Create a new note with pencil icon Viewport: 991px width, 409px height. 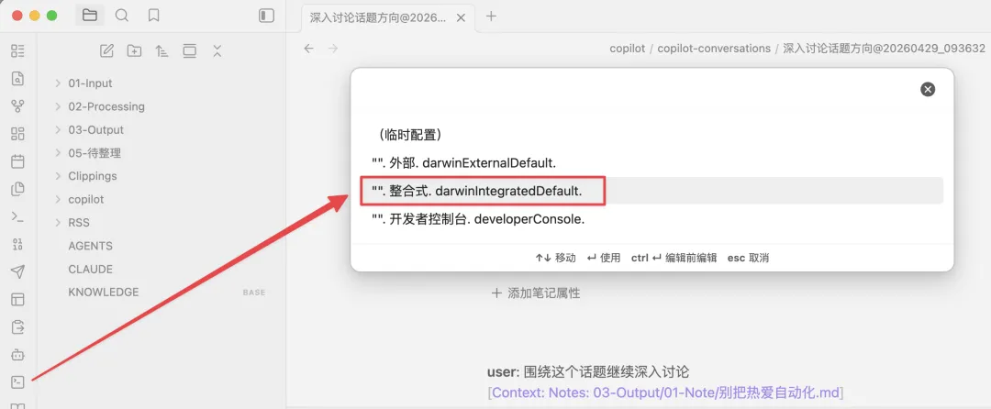(106, 50)
